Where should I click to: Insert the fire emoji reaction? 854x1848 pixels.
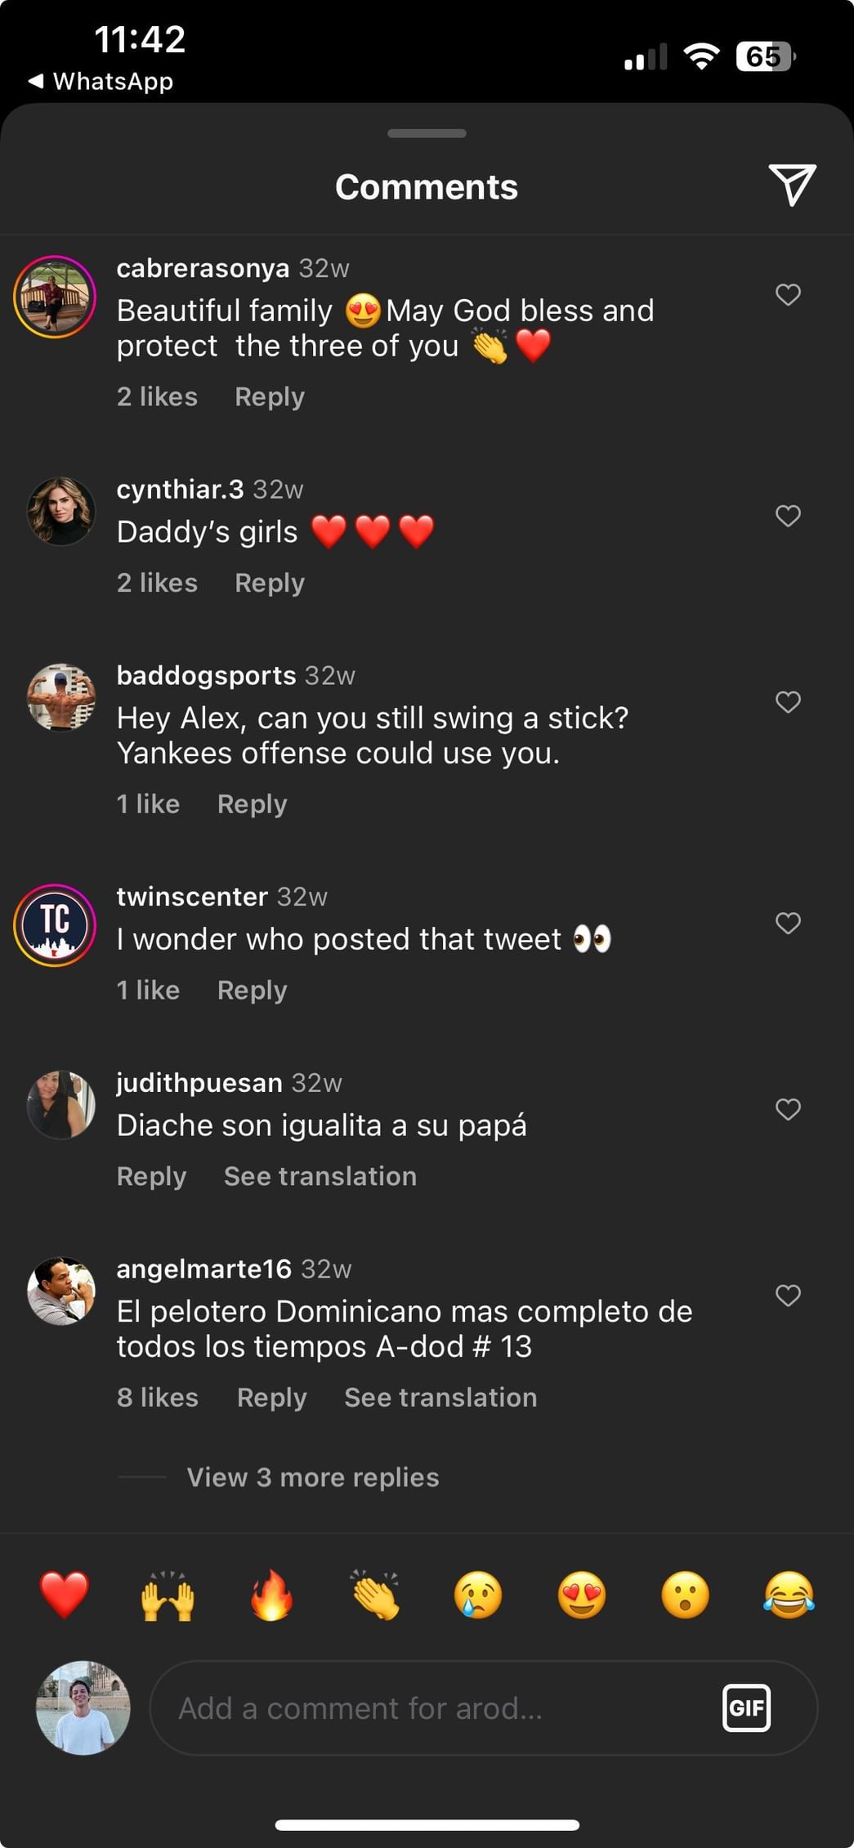click(x=271, y=1595)
